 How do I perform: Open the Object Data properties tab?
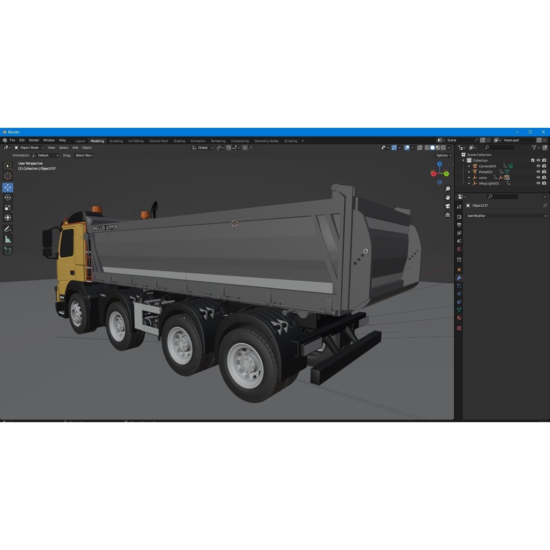(x=459, y=310)
